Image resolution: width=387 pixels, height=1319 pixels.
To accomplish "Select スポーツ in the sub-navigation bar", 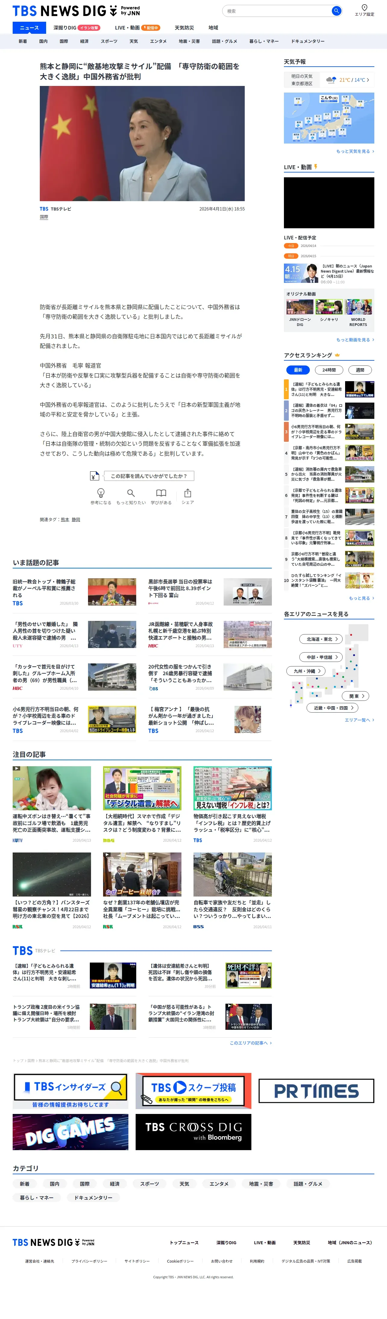I will click(109, 42).
